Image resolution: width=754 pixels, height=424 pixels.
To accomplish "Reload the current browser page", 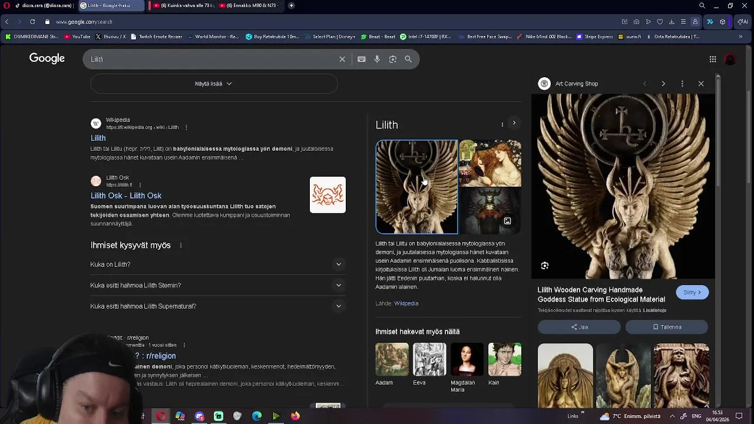I will 32,22.
